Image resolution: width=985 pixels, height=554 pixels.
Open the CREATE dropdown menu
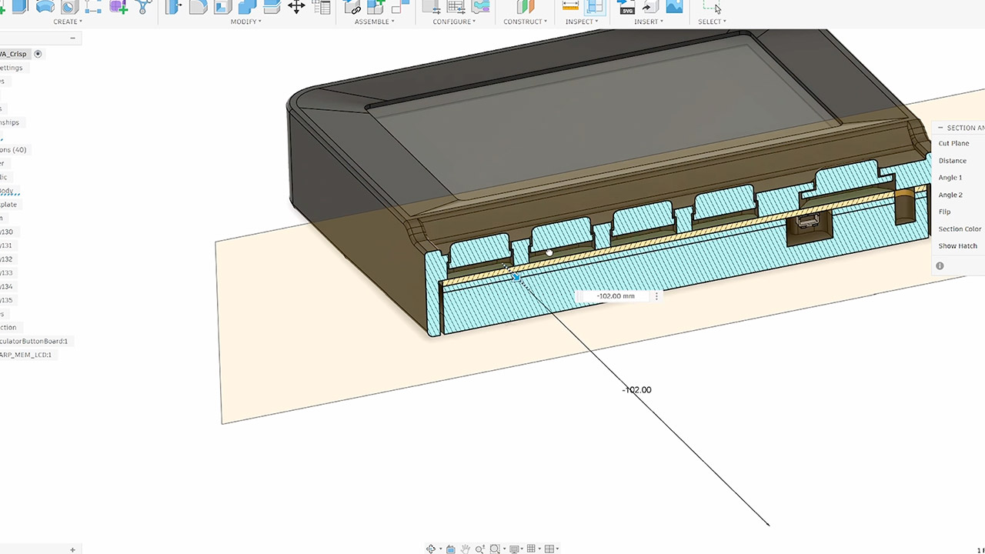pyautogui.click(x=68, y=22)
